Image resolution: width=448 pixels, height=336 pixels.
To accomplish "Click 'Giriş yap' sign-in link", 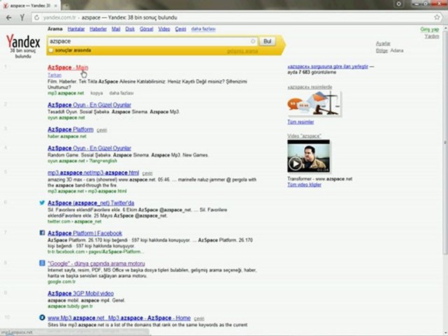I will point(429,29).
